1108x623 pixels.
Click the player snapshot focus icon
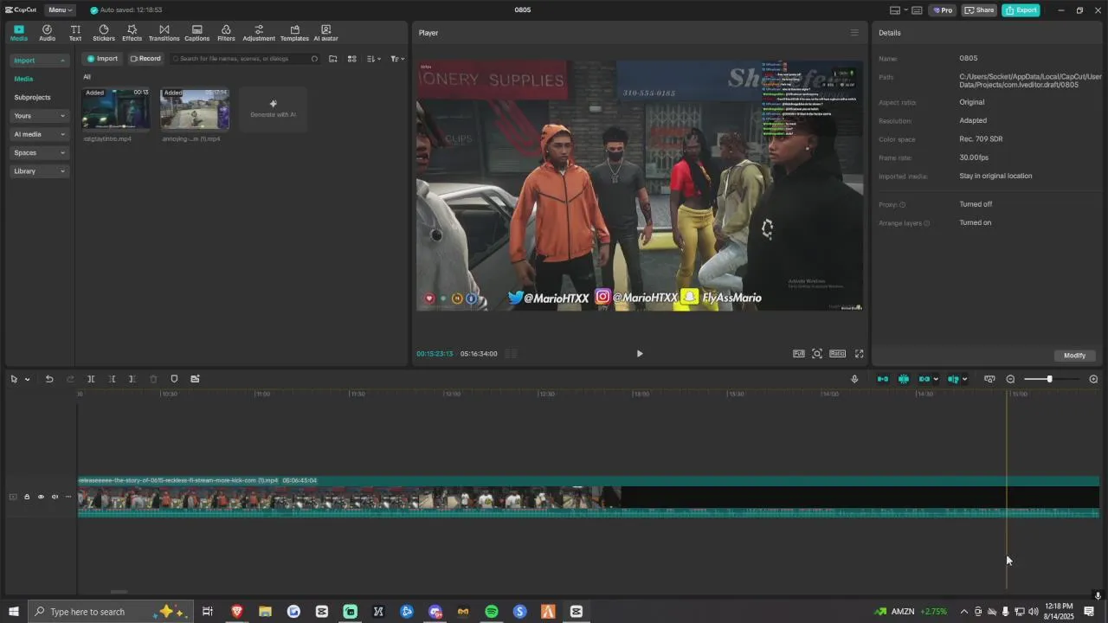pos(817,354)
